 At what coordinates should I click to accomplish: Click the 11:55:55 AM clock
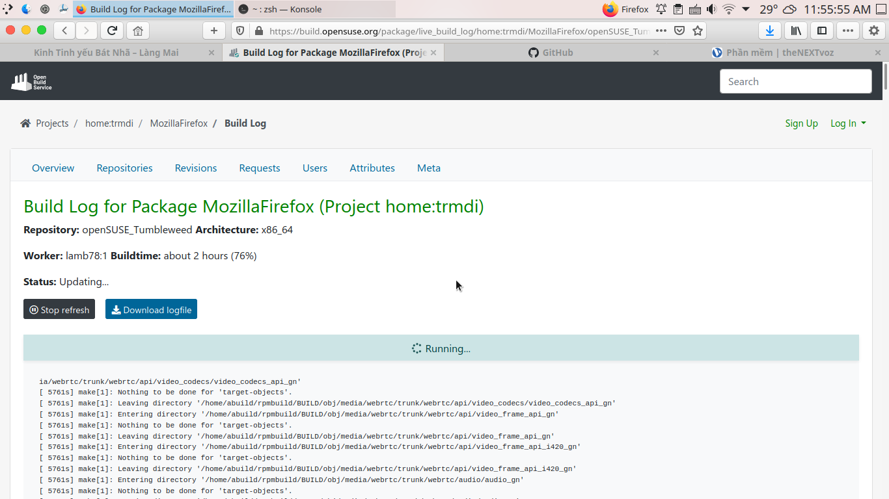[837, 9]
